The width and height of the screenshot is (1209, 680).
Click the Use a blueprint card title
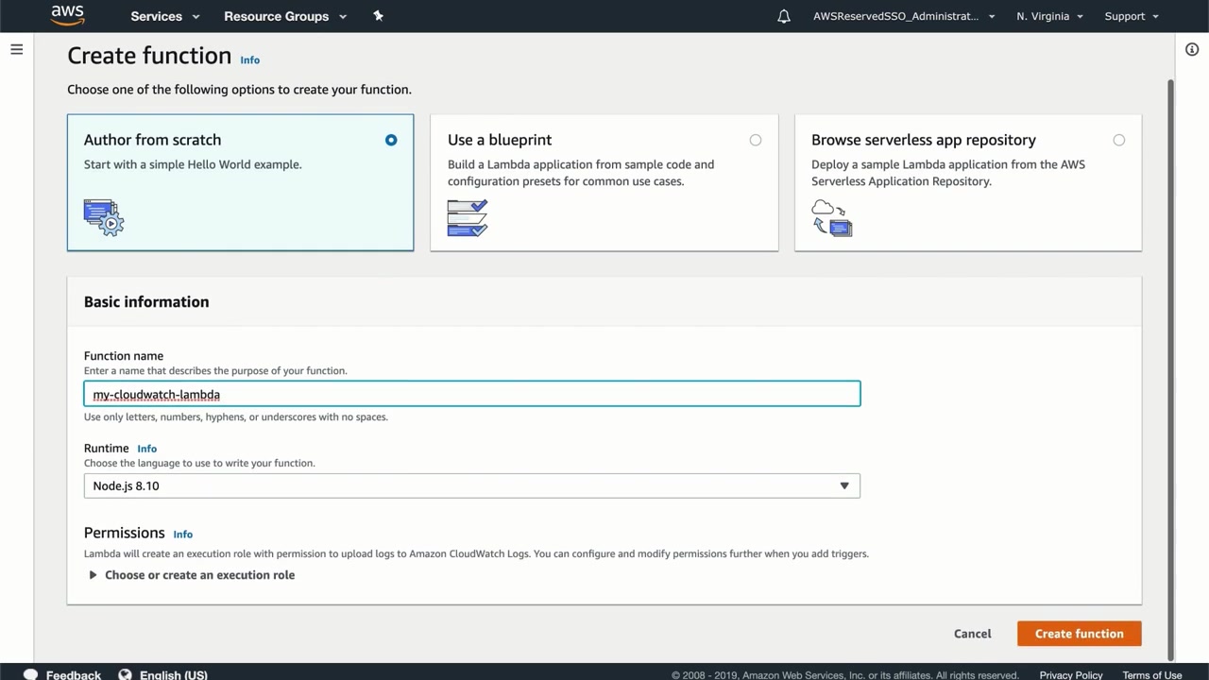point(500,140)
